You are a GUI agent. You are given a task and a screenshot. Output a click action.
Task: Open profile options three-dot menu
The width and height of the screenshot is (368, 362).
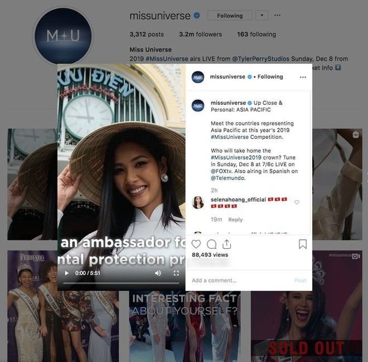click(277, 15)
